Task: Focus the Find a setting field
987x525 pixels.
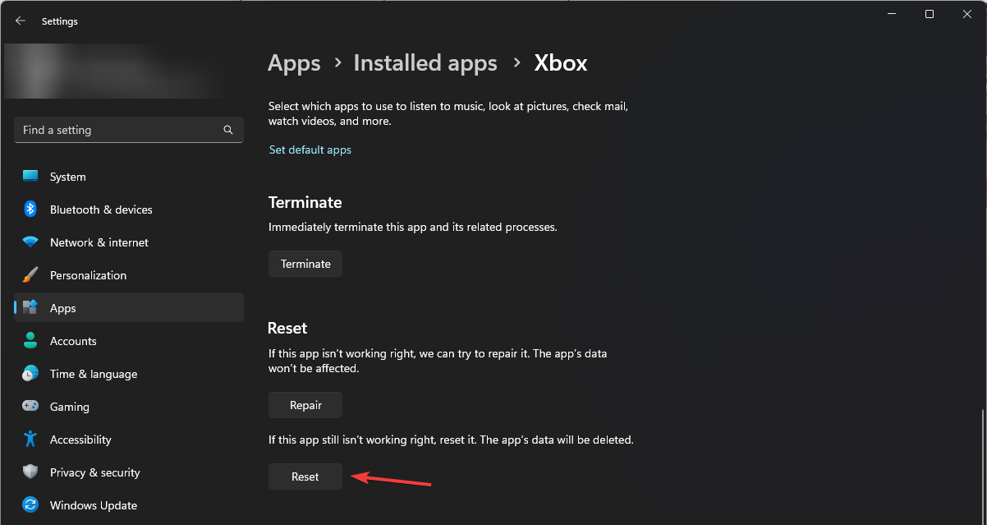Action: click(x=129, y=130)
